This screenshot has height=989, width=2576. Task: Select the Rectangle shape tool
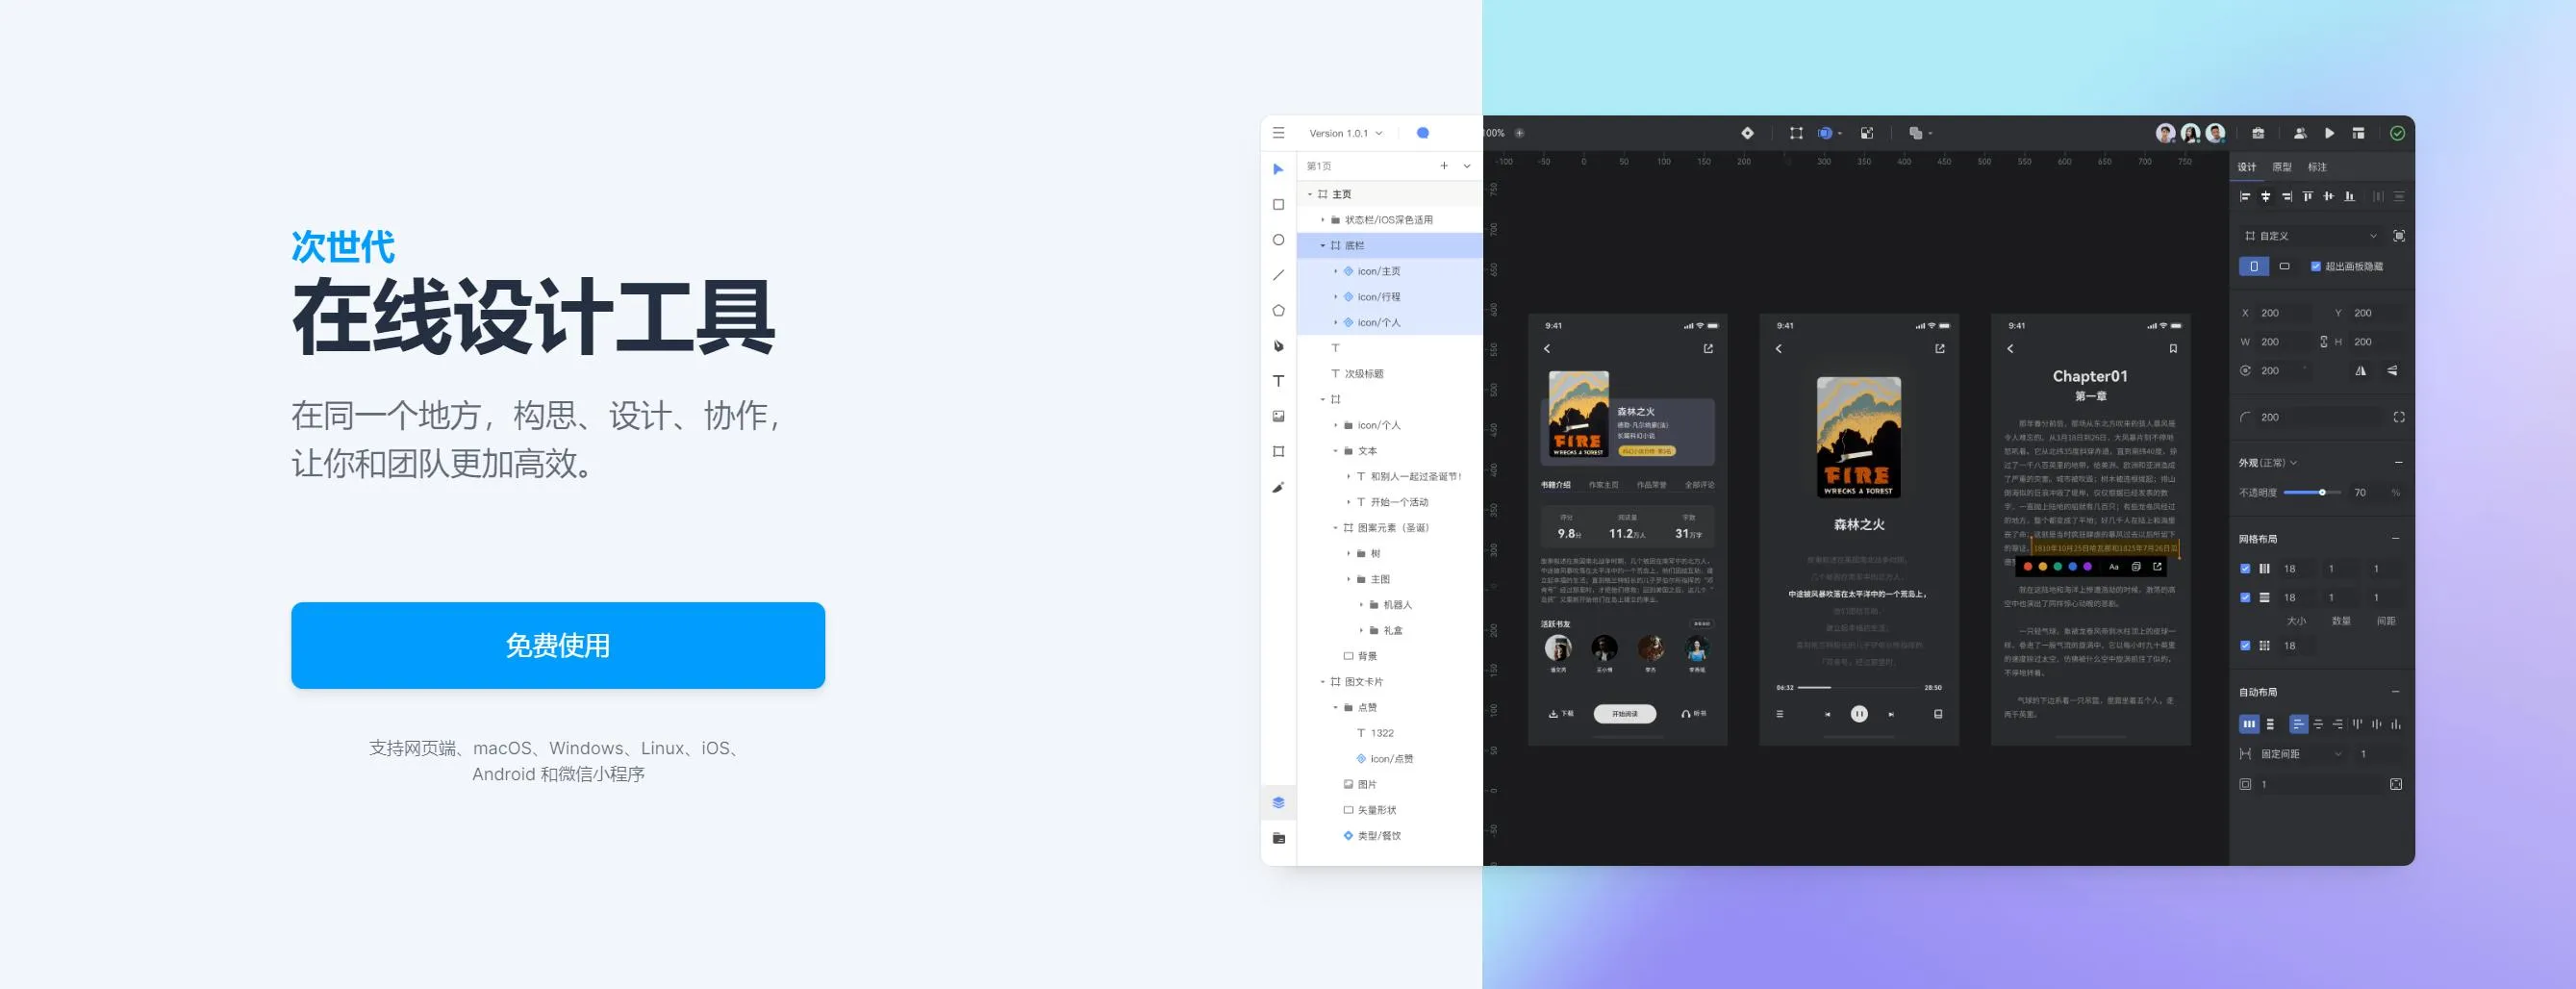(1278, 205)
